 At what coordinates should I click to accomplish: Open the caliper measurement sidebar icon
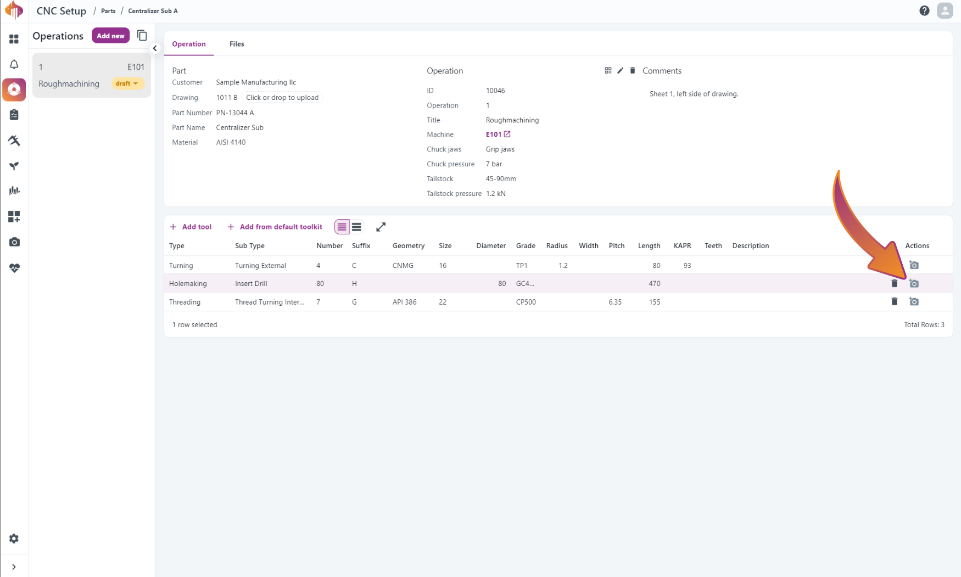point(14,141)
